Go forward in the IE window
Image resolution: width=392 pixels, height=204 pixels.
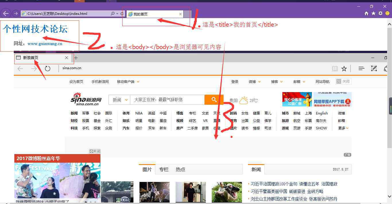click(15, 13)
